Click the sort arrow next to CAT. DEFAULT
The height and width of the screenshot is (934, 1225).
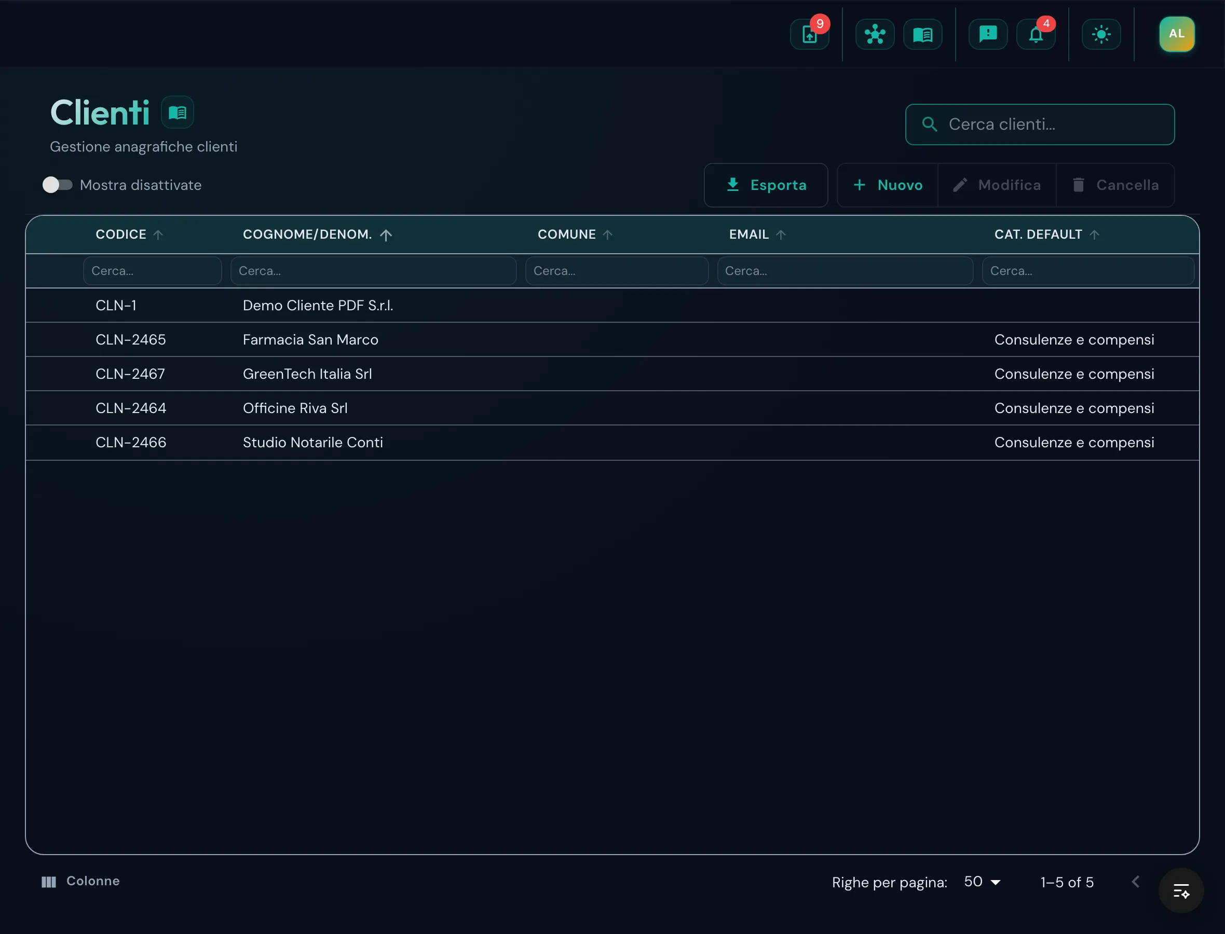(1094, 235)
